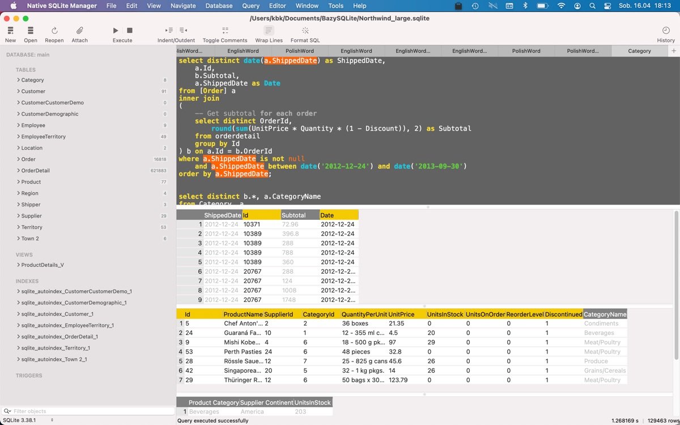The width and height of the screenshot is (680, 425).
Task: Select the Supplier table in the sidebar
Action: (x=32, y=216)
